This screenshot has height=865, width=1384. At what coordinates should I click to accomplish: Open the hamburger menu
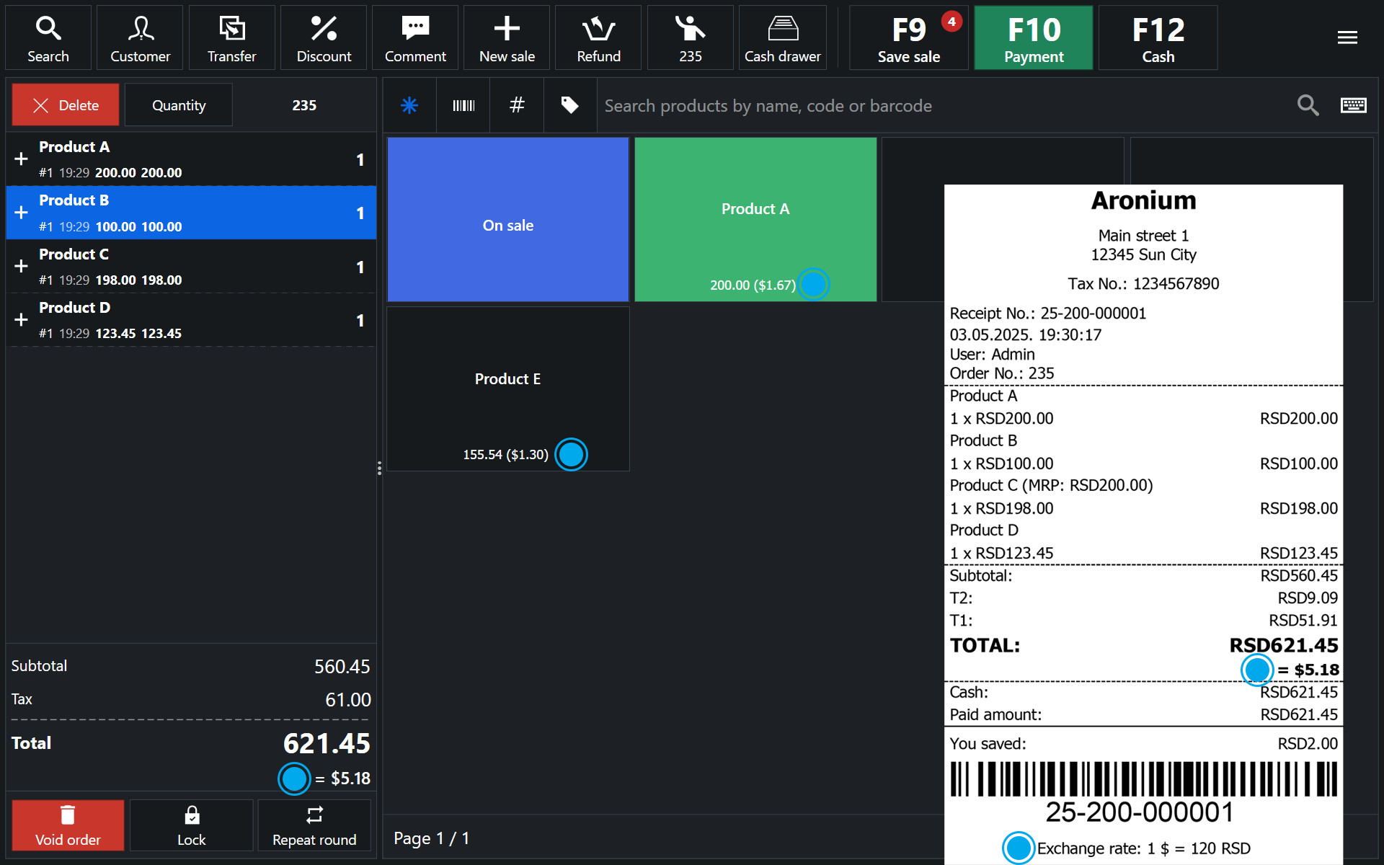pyautogui.click(x=1347, y=37)
